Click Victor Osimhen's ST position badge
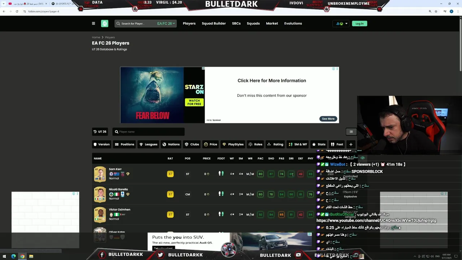 coord(188,214)
